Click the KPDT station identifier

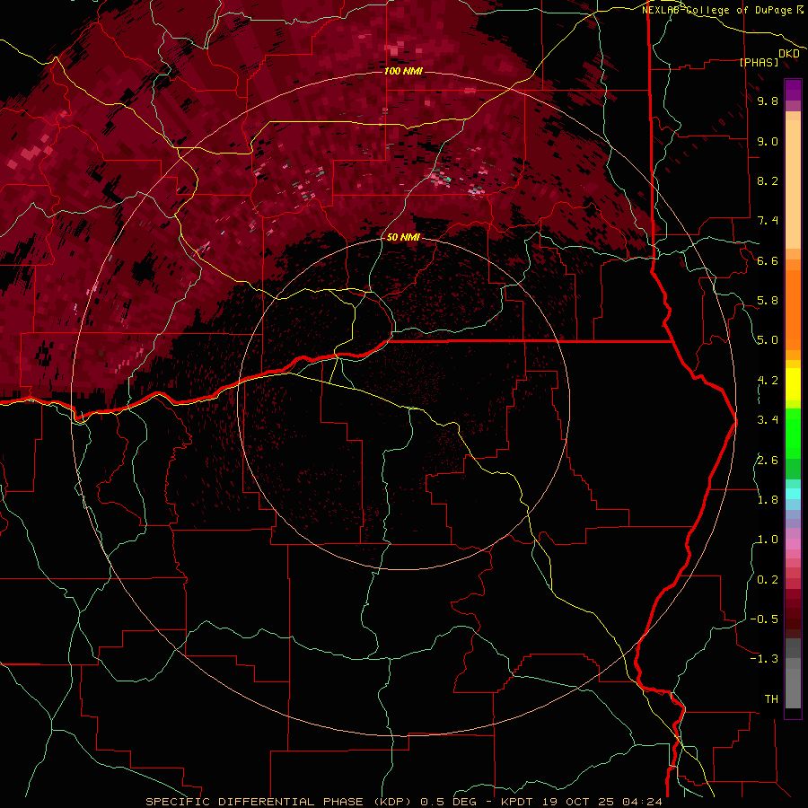click(x=519, y=802)
